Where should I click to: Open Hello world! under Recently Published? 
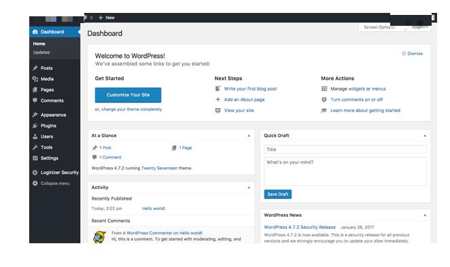pos(154,209)
